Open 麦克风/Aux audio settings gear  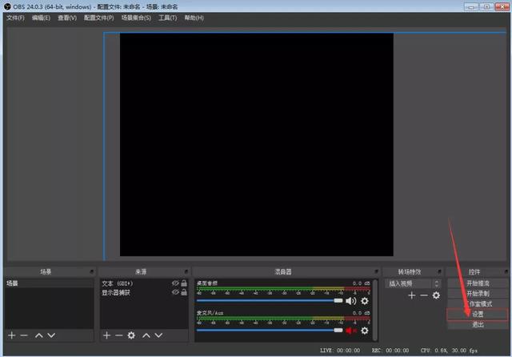click(x=365, y=330)
